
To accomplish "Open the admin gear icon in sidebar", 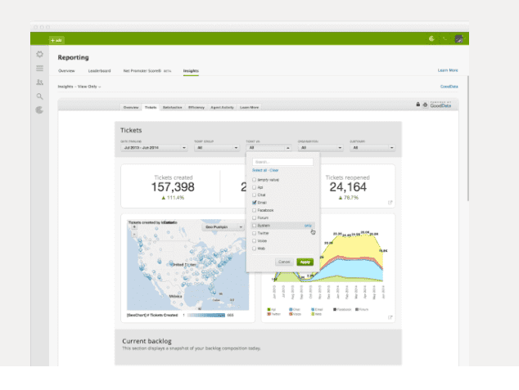I will point(40,54).
